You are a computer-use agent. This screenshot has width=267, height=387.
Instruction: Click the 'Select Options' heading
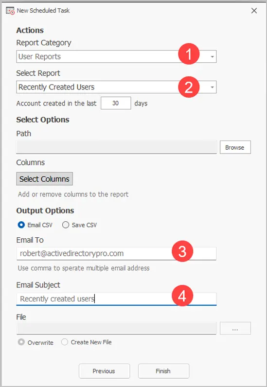[x=43, y=120]
